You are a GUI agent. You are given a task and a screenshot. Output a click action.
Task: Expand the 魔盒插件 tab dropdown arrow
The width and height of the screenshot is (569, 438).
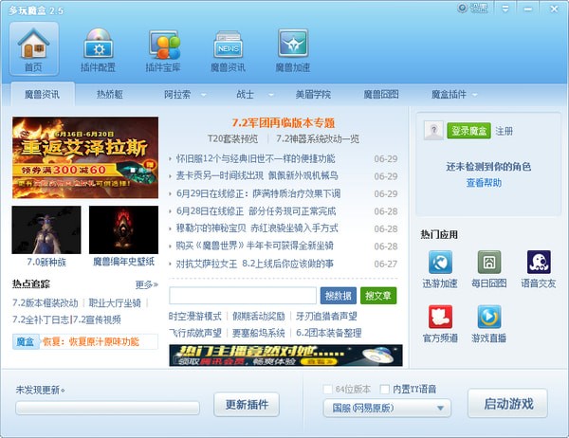[475, 95]
